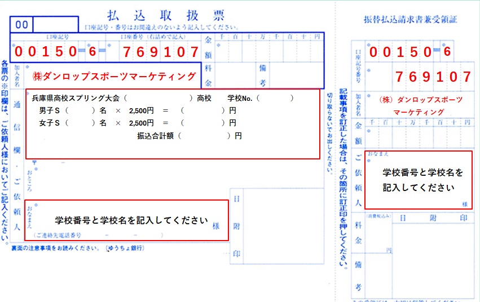
Task: Click the top-left box containing 00
Action: (22, 24)
